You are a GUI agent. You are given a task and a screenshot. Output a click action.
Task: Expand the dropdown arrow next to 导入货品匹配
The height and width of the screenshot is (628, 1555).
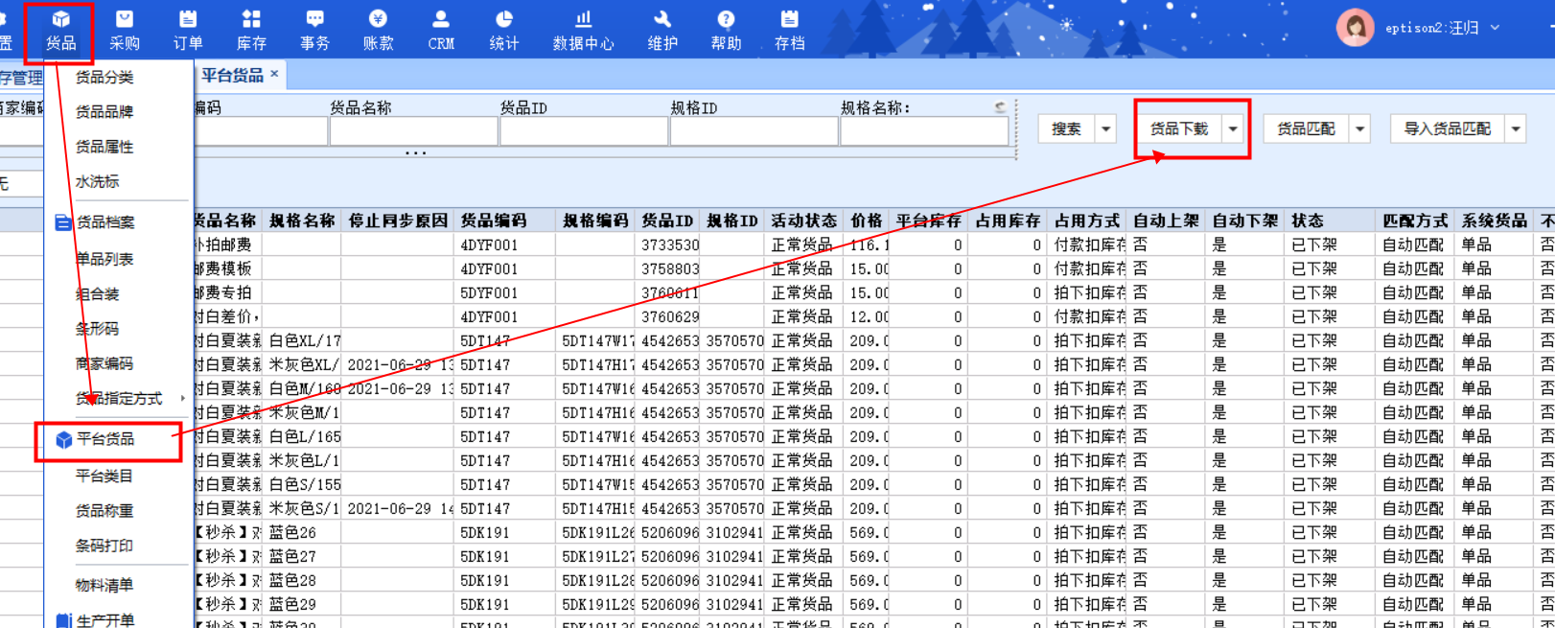tap(1516, 128)
